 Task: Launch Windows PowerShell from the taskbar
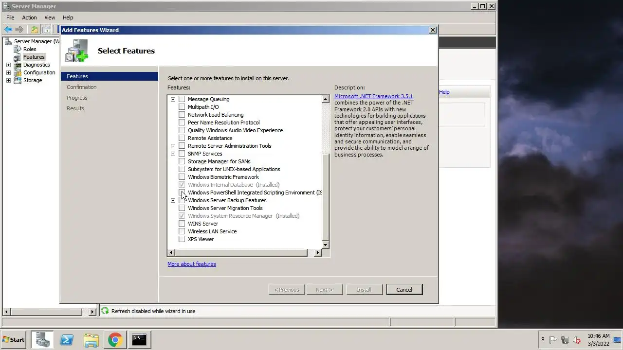click(x=67, y=340)
